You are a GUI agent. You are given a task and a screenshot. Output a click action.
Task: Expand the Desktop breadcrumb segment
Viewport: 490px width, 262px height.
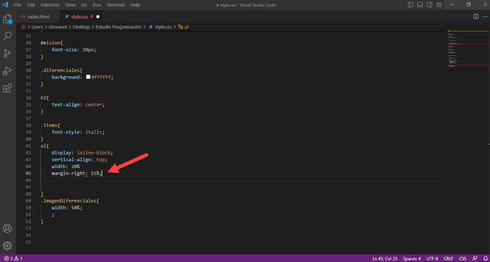point(81,27)
